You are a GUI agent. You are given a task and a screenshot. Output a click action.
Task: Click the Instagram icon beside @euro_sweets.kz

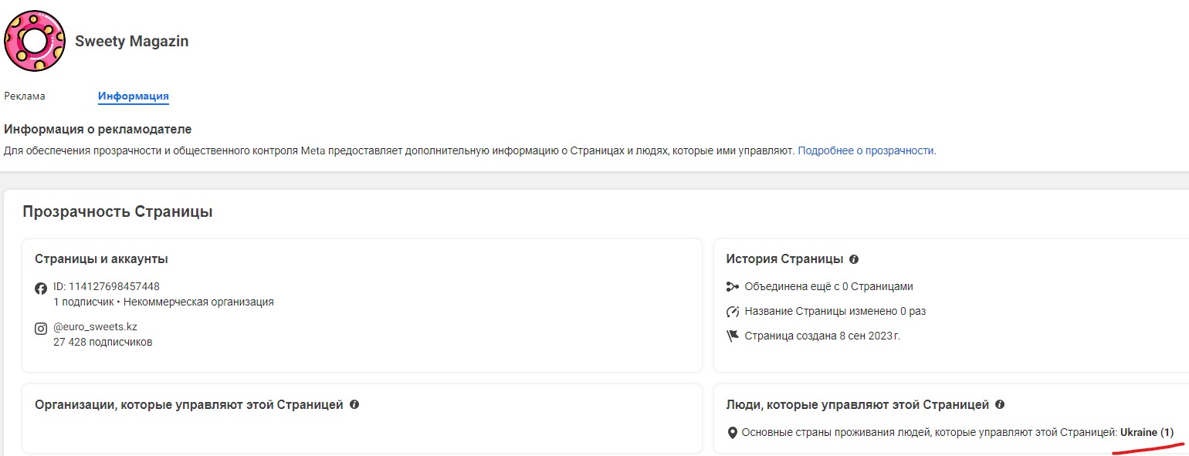pyautogui.click(x=42, y=329)
